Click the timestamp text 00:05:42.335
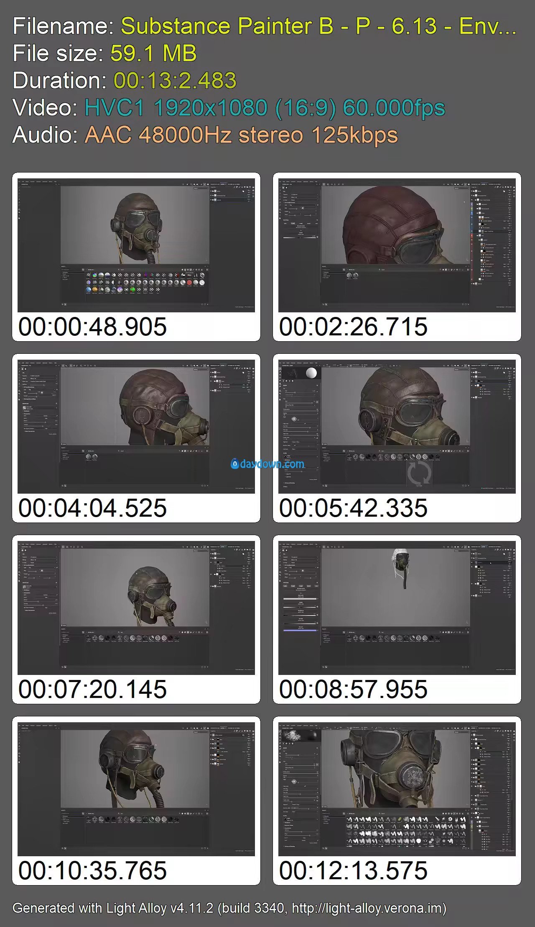 pos(353,508)
